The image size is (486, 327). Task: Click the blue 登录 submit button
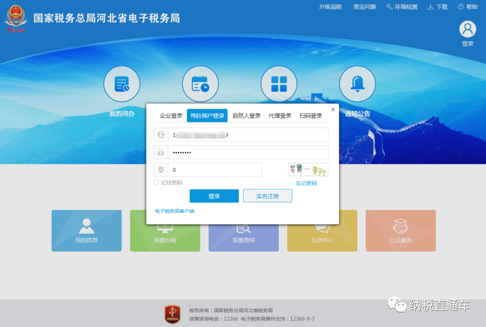pos(214,196)
